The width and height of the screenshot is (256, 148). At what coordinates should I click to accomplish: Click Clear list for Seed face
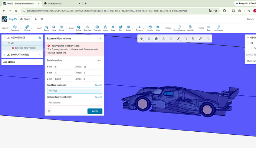point(98,85)
